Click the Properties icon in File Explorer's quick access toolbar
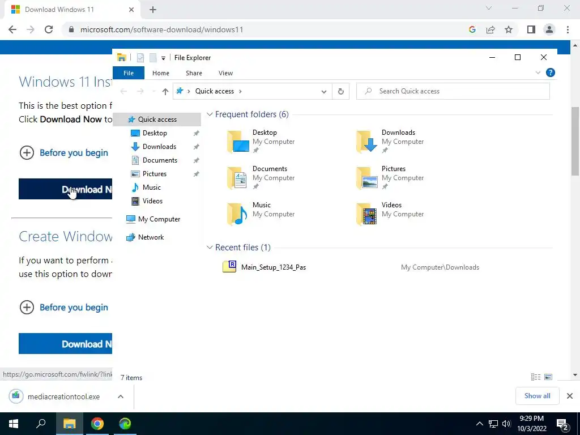 point(140,58)
